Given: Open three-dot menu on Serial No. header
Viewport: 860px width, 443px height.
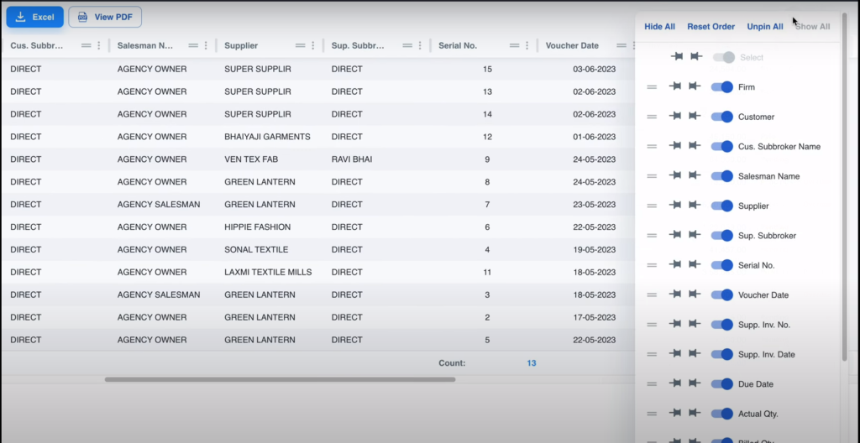Looking at the screenshot, I should tap(527, 45).
